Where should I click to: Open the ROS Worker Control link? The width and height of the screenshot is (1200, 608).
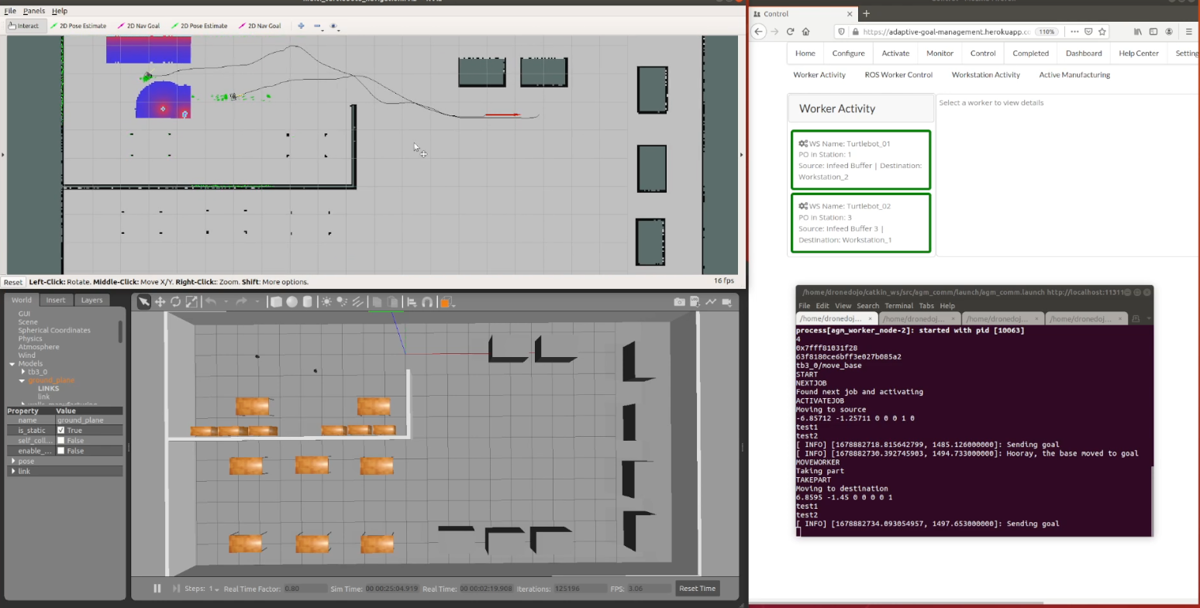click(x=898, y=75)
